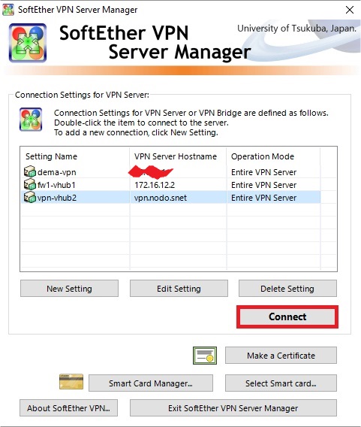Click the gold smart card icon

pos(71,382)
